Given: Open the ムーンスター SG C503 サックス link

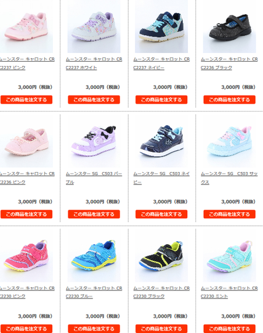Looking at the screenshot, I should coord(229,178).
